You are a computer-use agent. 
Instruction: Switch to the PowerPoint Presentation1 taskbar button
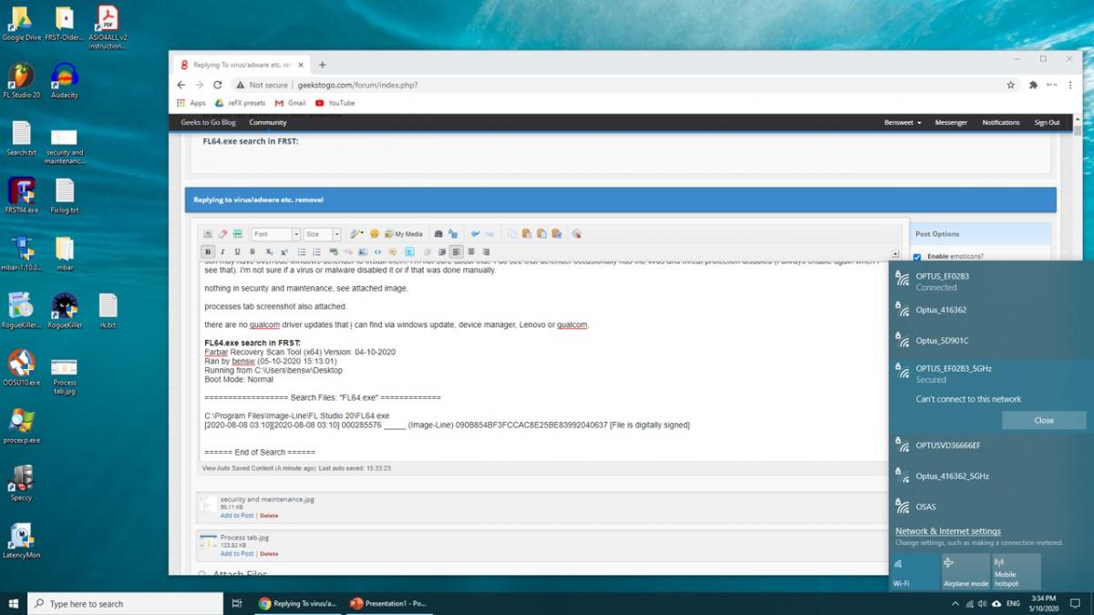point(387,603)
